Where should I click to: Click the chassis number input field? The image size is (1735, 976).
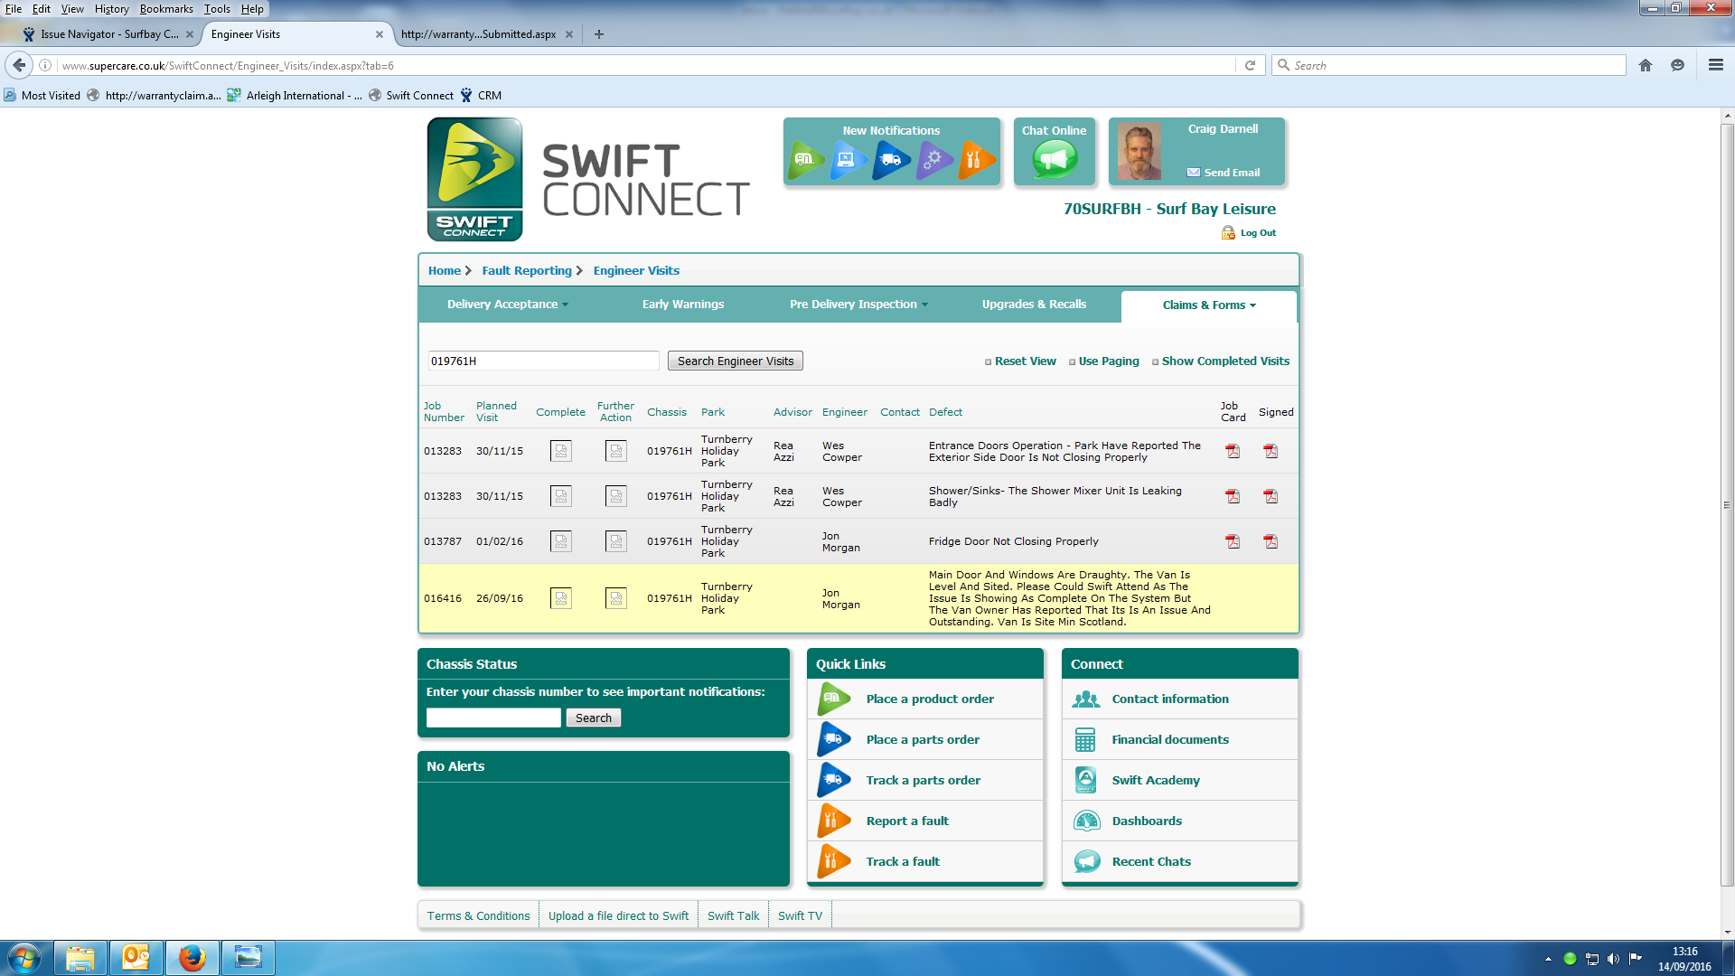493,718
